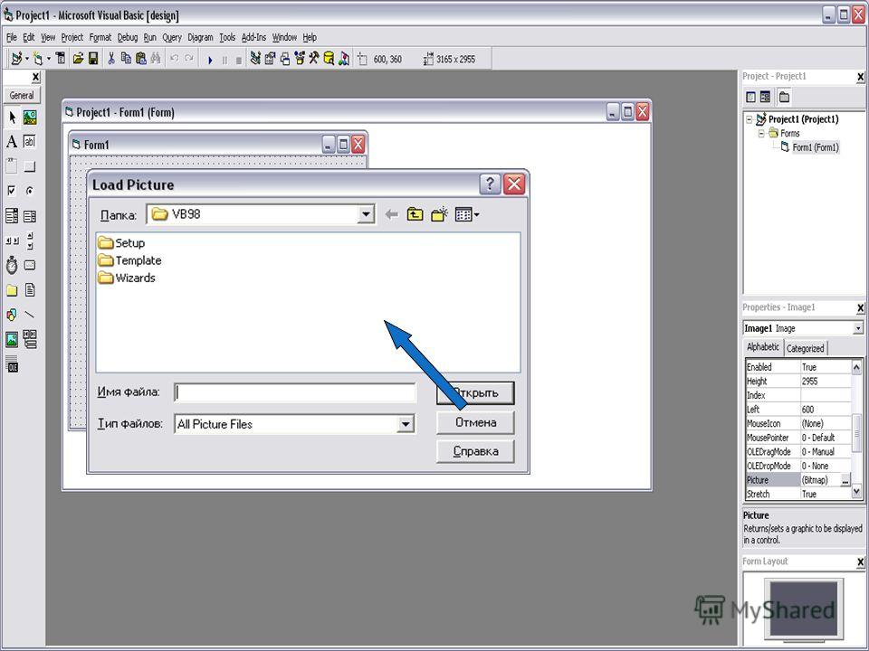
Task: Choose the toolbox CheckBox control tool
Action: pyautogui.click(x=12, y=191)
